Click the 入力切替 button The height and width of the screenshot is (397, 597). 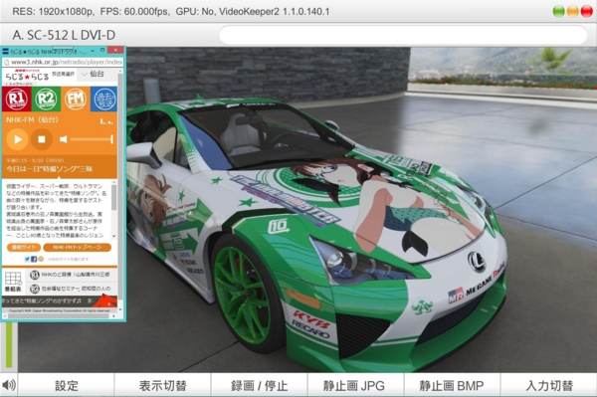coord(549,386)
